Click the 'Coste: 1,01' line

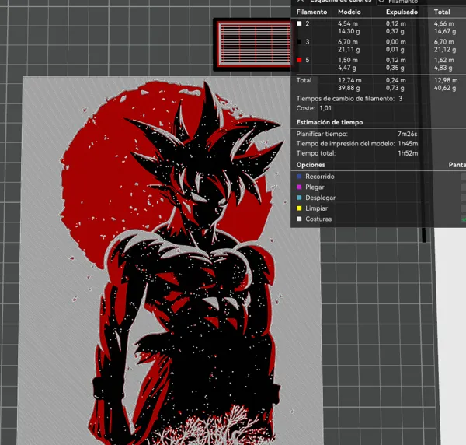314,108
